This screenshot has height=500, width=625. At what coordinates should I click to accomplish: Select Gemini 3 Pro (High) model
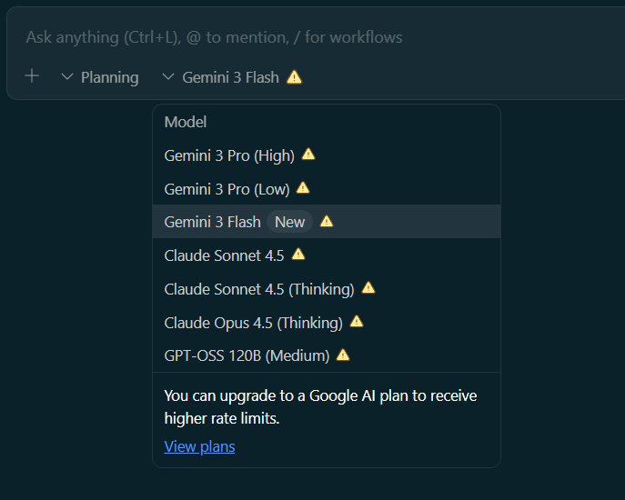[229, 155]
